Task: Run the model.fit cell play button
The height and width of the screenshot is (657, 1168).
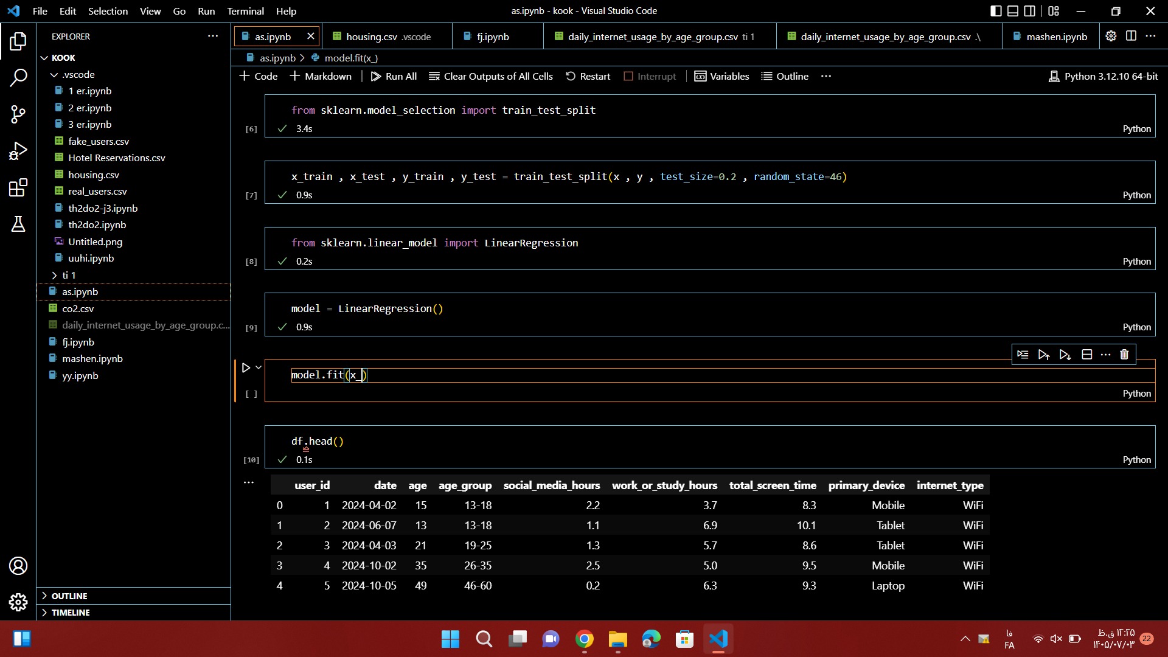Action: click(246, 367)
